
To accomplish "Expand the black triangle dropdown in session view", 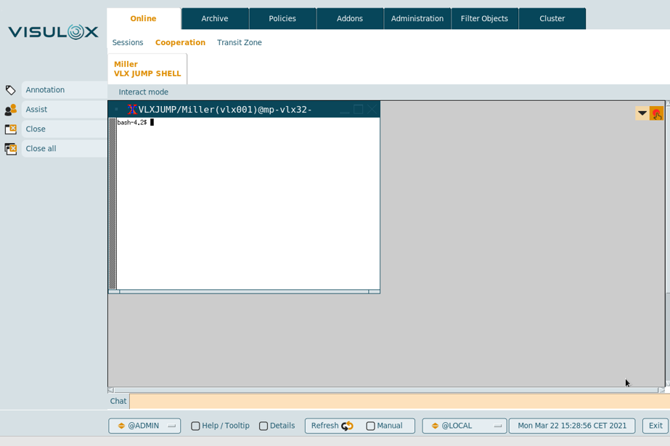I will (642, 113).
